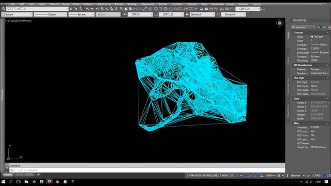The width and height of the screenshot is (331, 186).
Task: Click the Quick Select icon in Properties
Action: (x=319, y=27)
